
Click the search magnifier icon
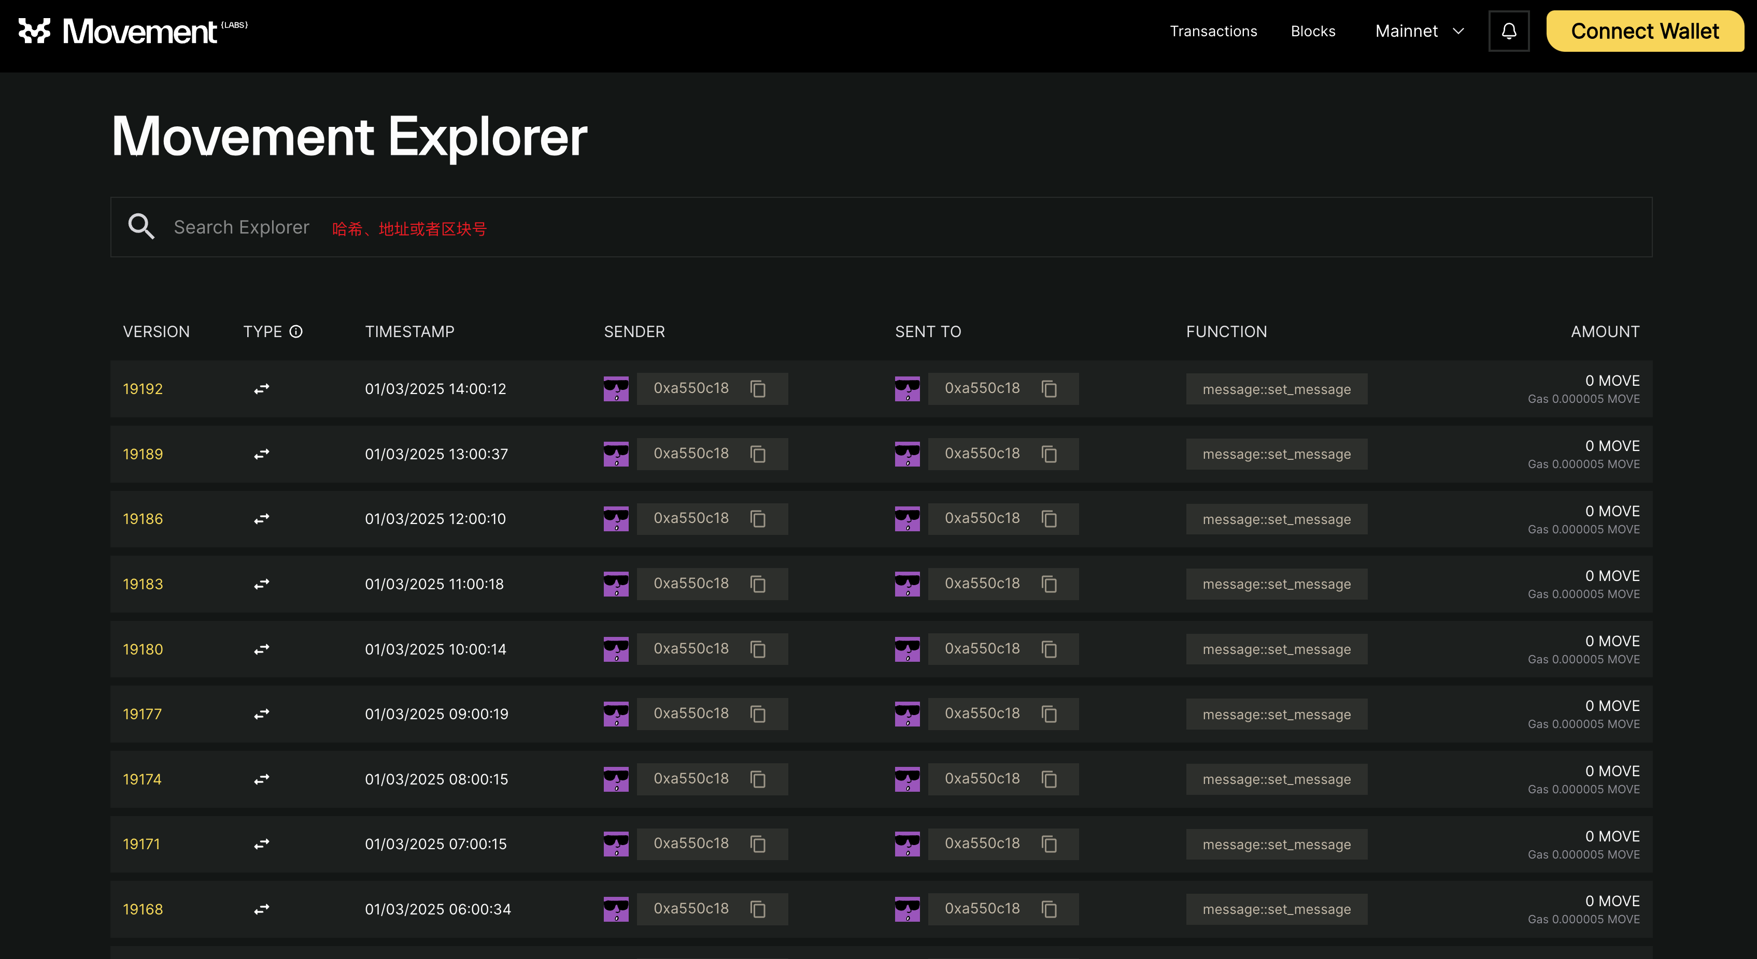pos(141,226)
